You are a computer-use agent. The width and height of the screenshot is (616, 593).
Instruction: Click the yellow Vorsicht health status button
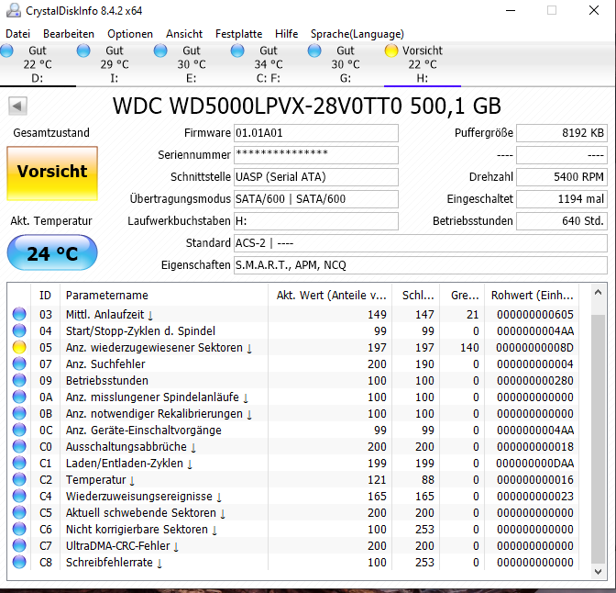[52, 173]
